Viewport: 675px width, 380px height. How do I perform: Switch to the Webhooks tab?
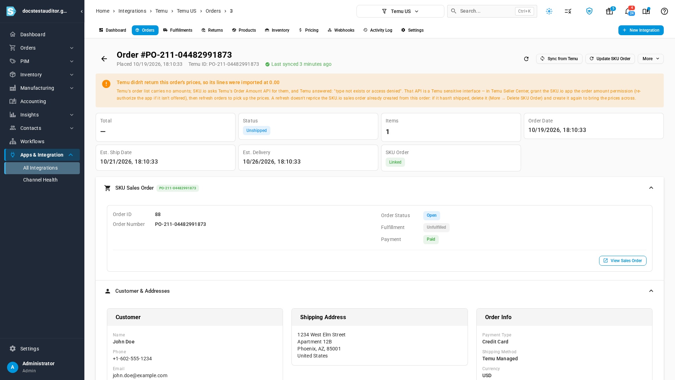pos(341,30)
